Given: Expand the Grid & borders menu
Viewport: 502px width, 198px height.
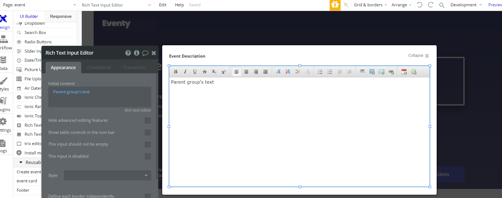Looking at the screenshot, I should [x=370, y=5].
